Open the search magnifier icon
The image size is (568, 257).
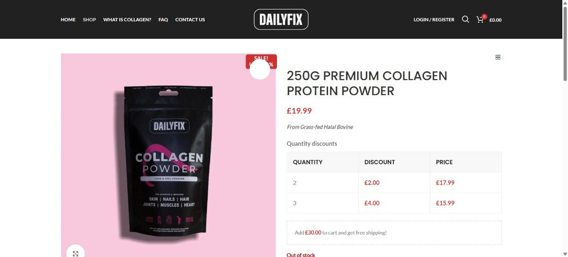point(465,19)
